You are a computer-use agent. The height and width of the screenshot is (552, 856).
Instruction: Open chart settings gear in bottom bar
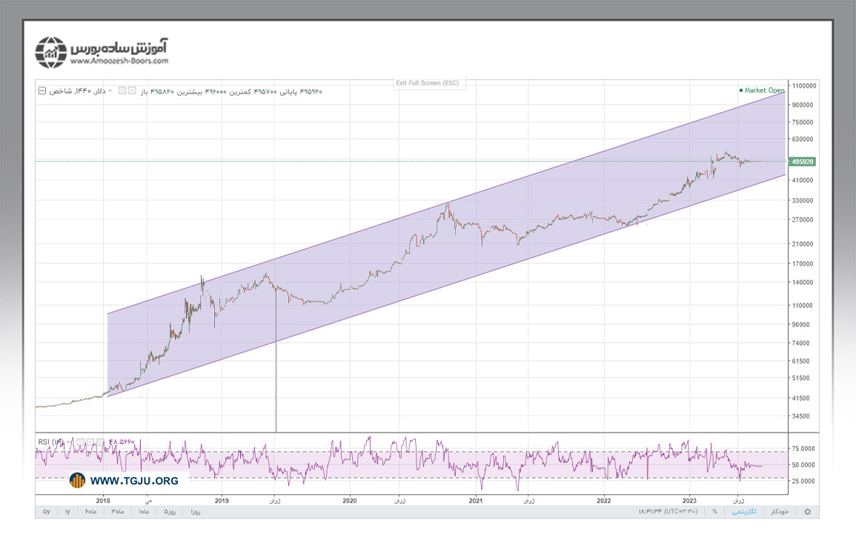807,512
